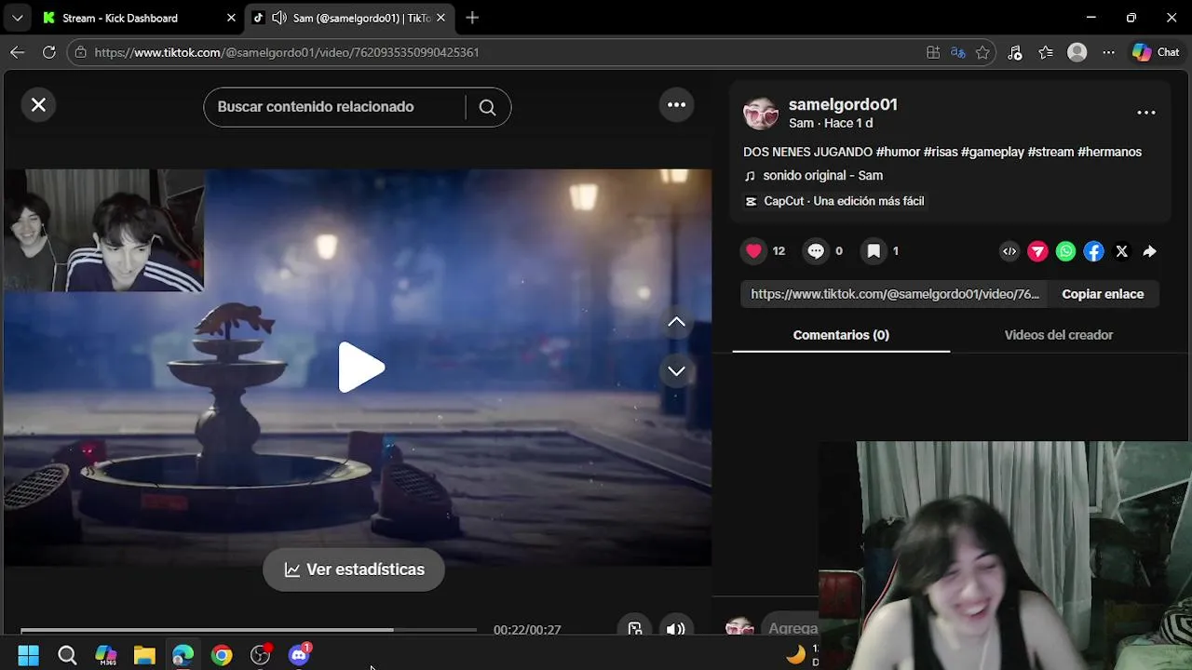Click the icon left of the volume button
The image size is (1192, 670).
click(635, 629)
